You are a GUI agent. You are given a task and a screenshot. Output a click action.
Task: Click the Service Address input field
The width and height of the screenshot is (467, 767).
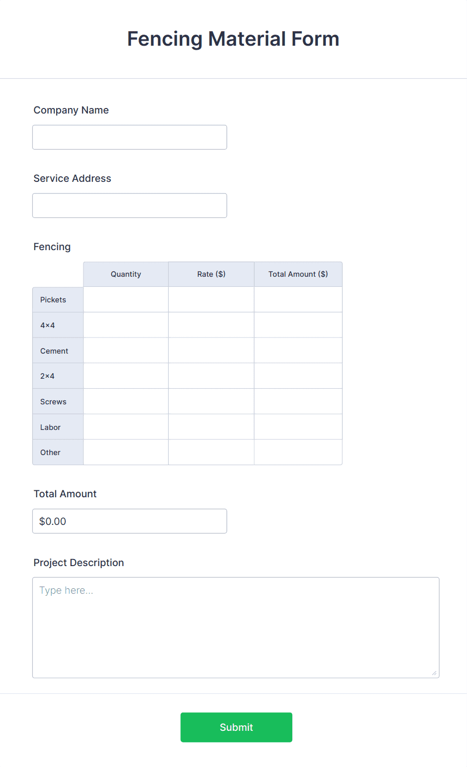point(129,205)
